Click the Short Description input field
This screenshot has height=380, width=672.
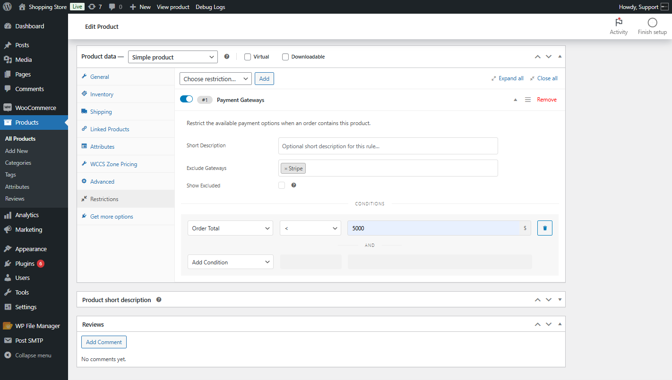click(x=388, y=146)
